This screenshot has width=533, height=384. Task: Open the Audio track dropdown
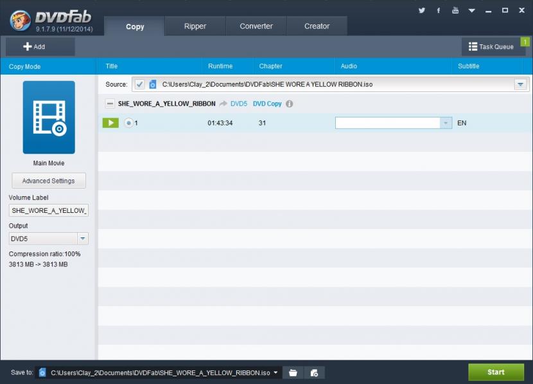pyautogui.click(x=446, y=123)
